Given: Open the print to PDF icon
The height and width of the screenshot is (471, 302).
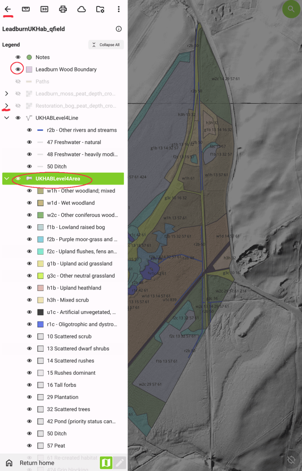Looking at the screenshot, I should (63, 9).
